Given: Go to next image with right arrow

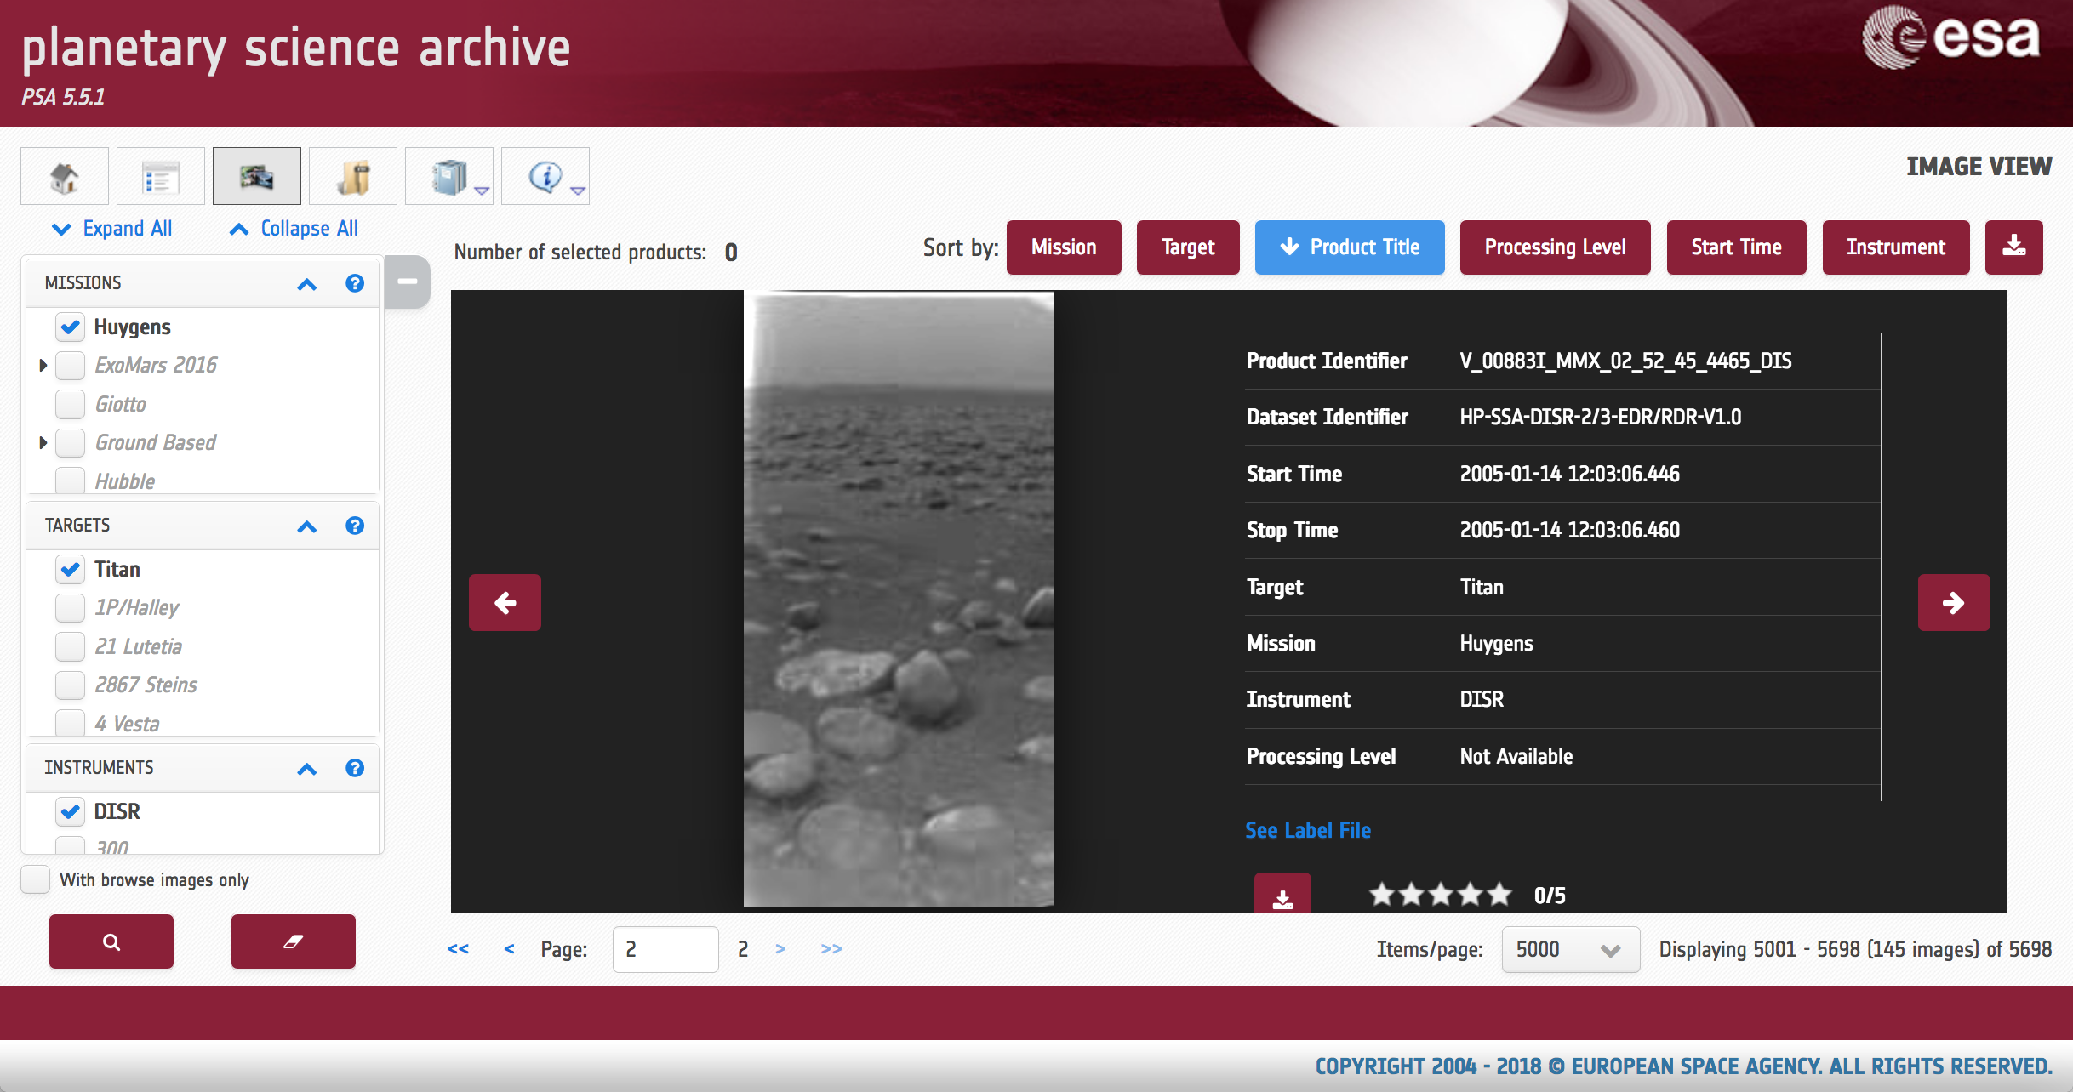Looking at the screenshot, I should (x=1953, y=603).
